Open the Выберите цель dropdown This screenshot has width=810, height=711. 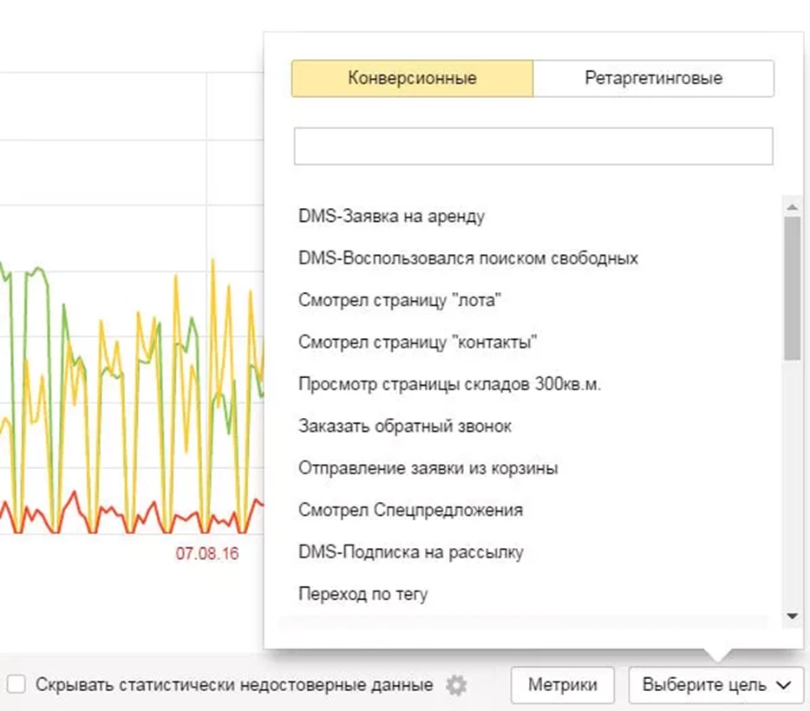(x=716, y=685)
